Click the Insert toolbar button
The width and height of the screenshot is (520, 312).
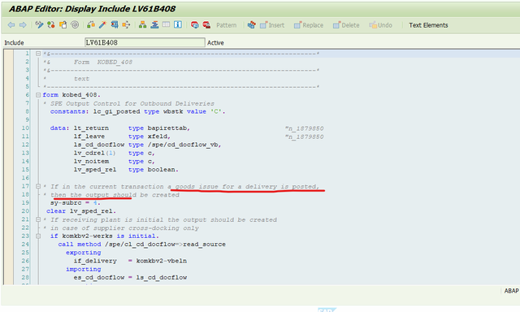click(272, 25)
